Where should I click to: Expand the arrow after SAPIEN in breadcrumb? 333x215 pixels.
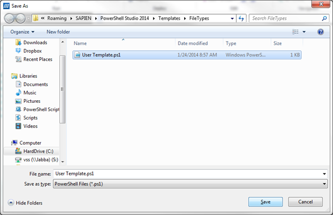tap(96, 19)
